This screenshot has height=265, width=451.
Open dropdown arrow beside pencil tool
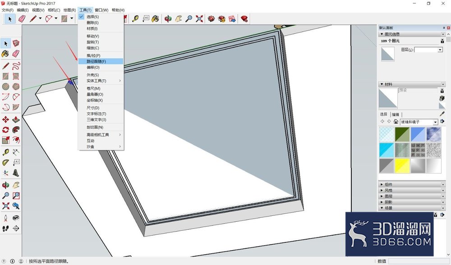click(40, 18)
